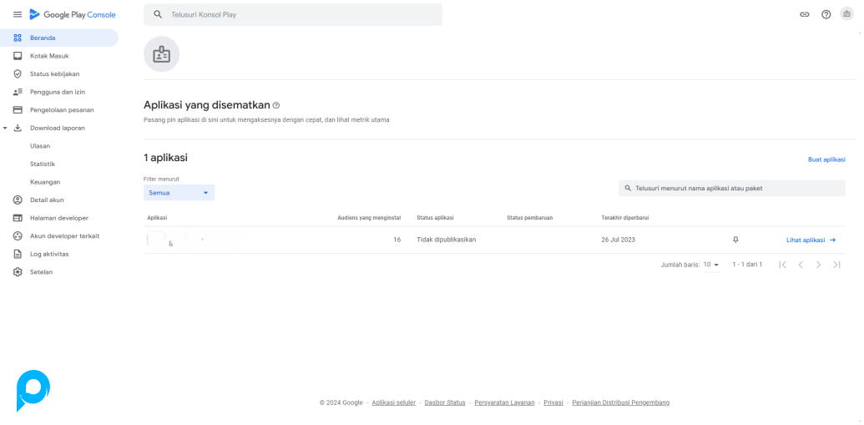Image resolution: width=864 pixels, height=425 pixels.
Task: Open the Jumlah baris rows dropdown
Action: tap(712, 265)
